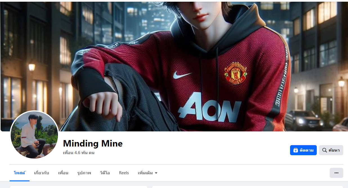This screenshot has width=348, height=188.
Task: Expand the เพิ่มเติม dropdown menu
Action: (148, 173)
